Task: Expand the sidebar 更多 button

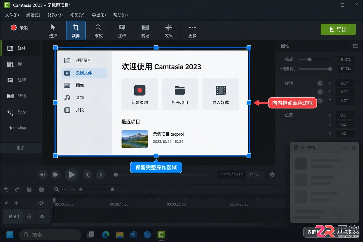Action: click(21, 148)
